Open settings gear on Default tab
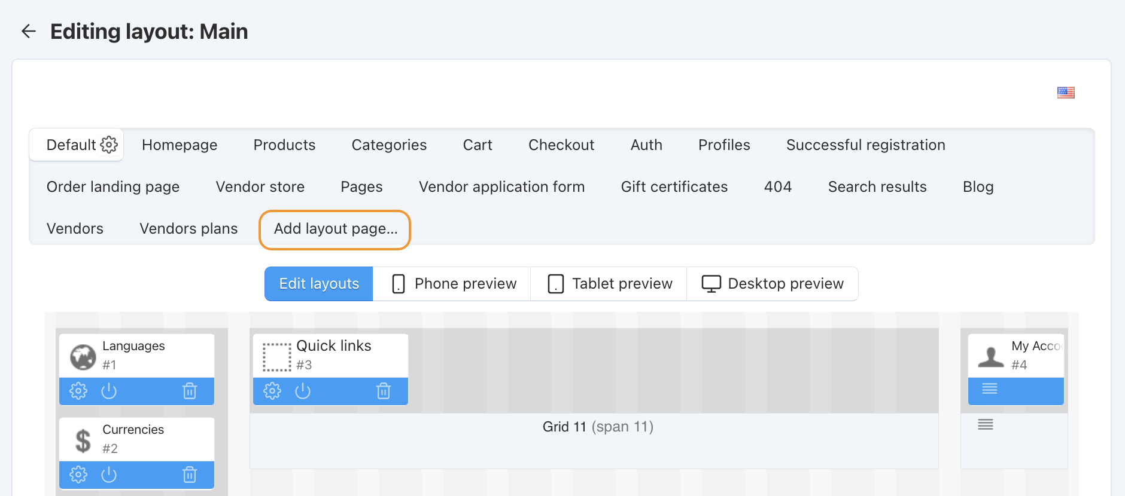 coord(109,145)
